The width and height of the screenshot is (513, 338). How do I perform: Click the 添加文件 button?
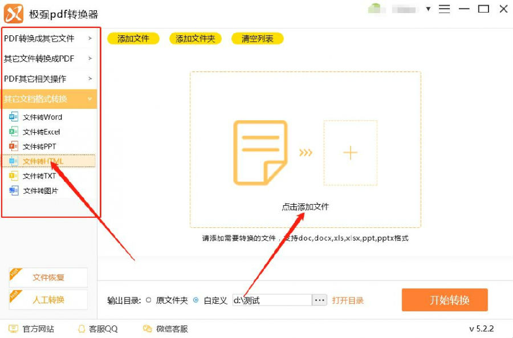tap(133, 39)
